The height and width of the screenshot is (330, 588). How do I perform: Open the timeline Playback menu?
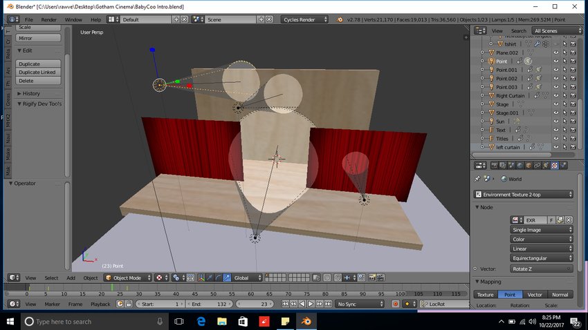pyautogui.click(x=100, y=304)
